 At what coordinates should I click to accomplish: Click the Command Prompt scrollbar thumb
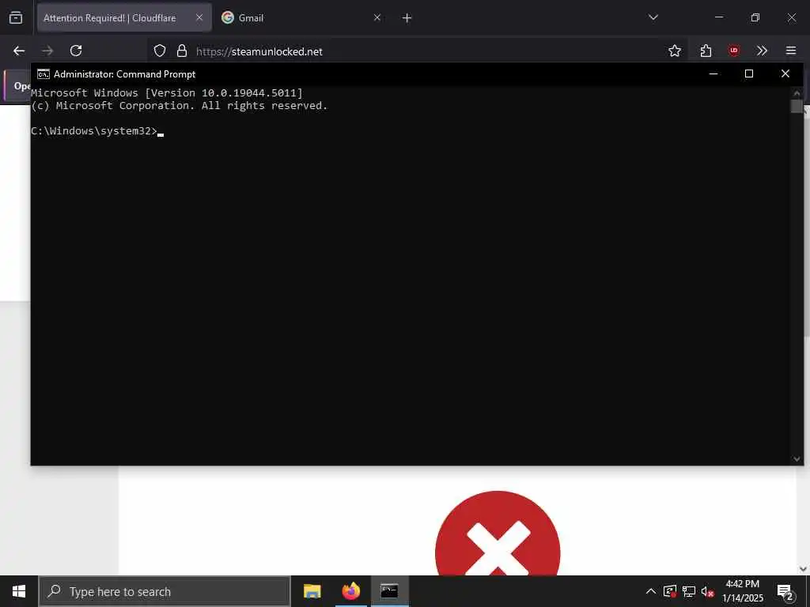797,106
